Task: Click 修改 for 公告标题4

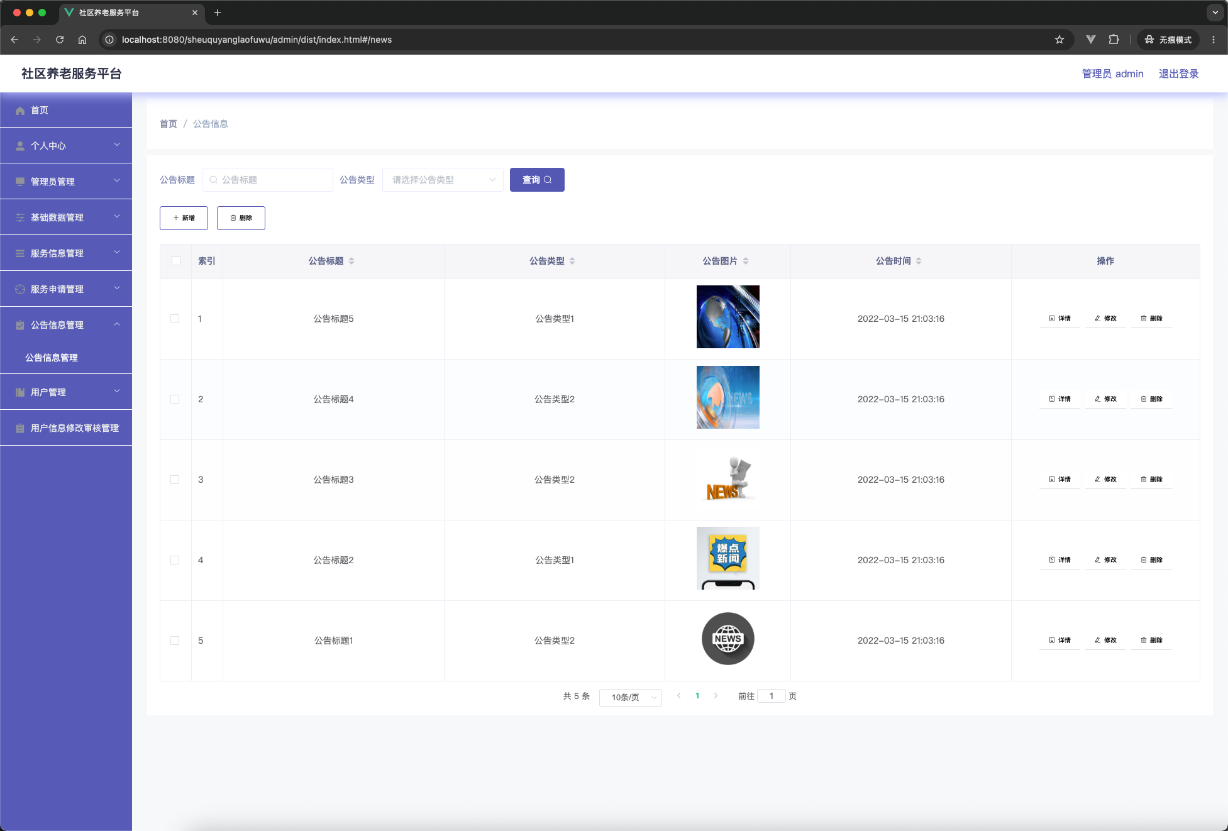Action: tap(1105, 399)
